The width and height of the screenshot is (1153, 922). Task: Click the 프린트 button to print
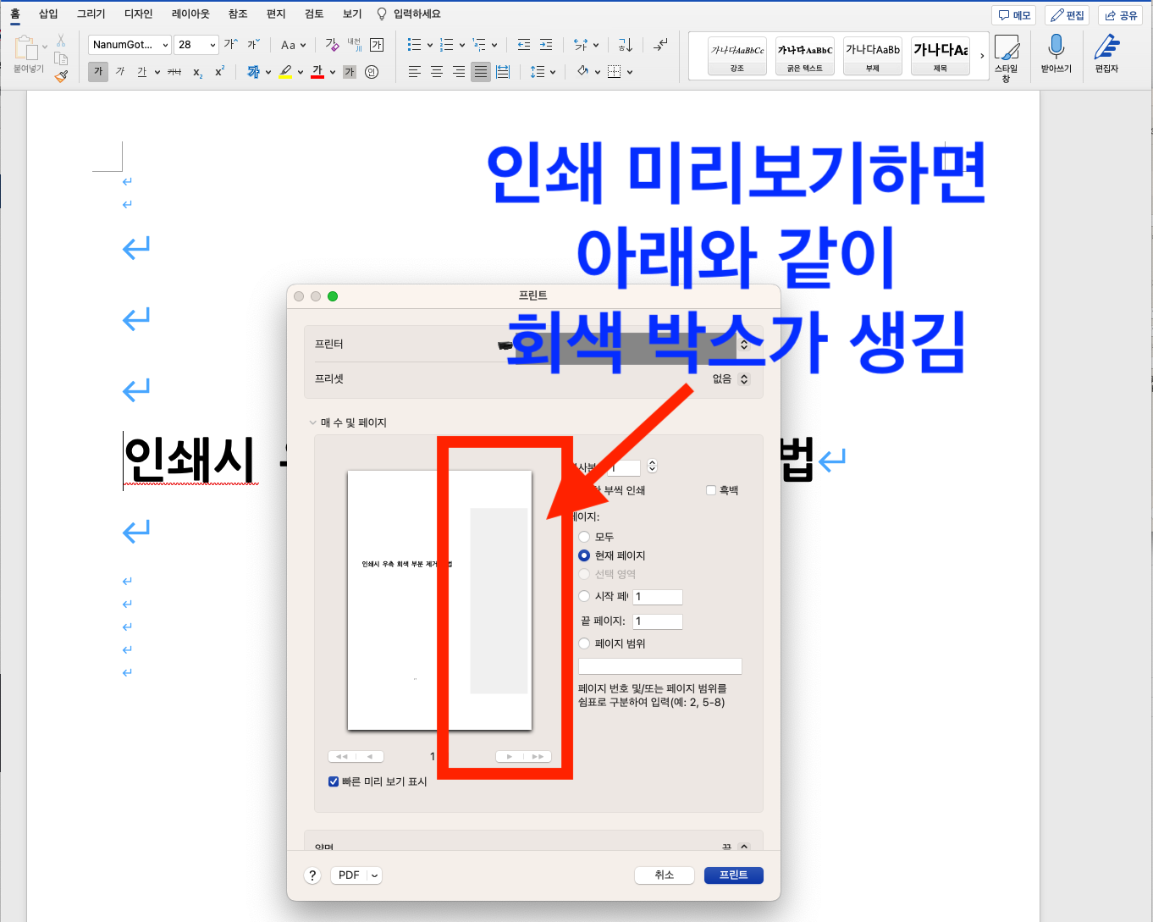point(733,875)
